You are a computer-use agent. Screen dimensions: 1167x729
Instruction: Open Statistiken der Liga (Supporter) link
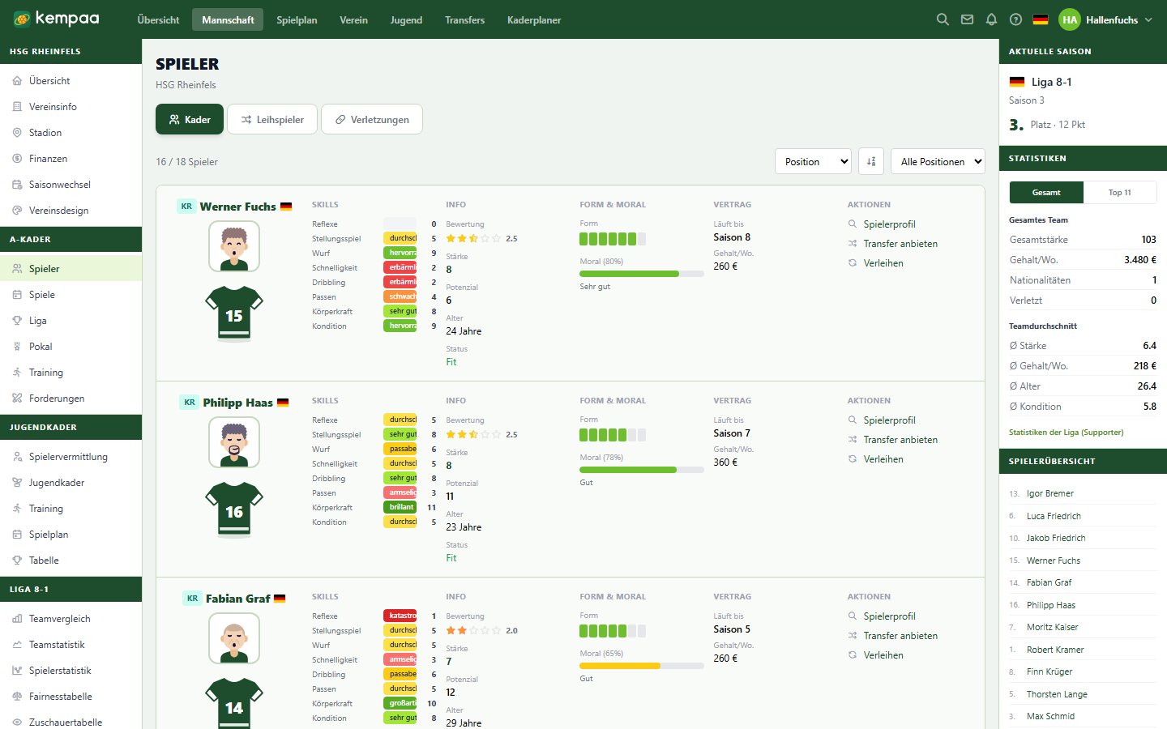[1067, 433]
